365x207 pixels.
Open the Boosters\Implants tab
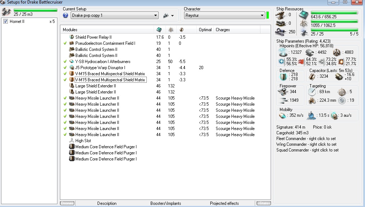click(166, 203)
